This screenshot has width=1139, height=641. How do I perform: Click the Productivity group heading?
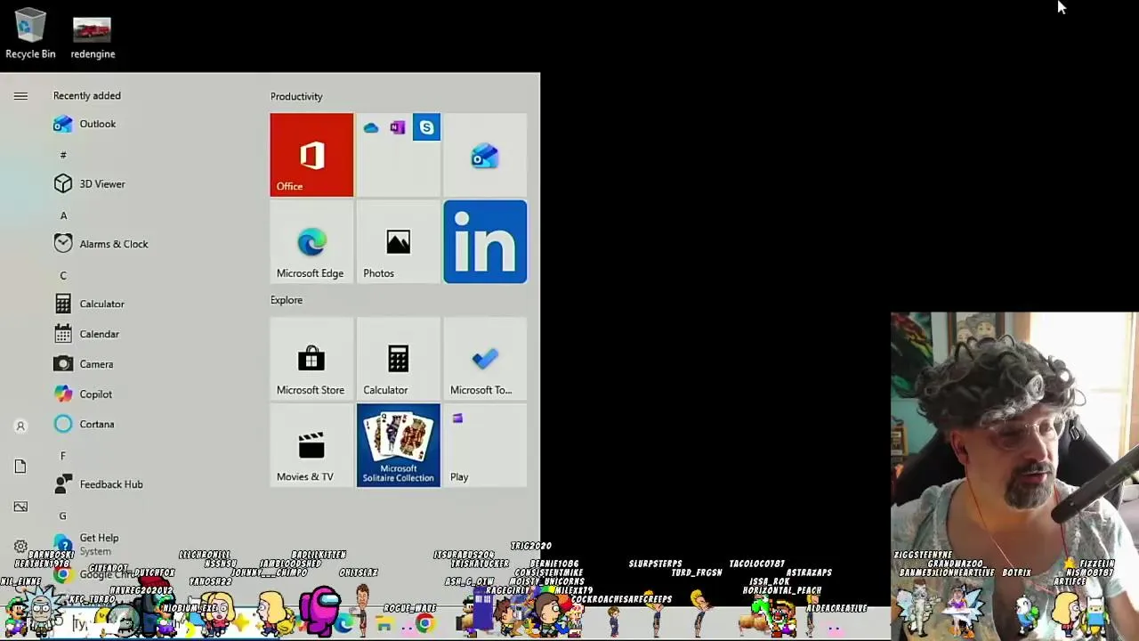pyautogui.click(x=296, y=96)
